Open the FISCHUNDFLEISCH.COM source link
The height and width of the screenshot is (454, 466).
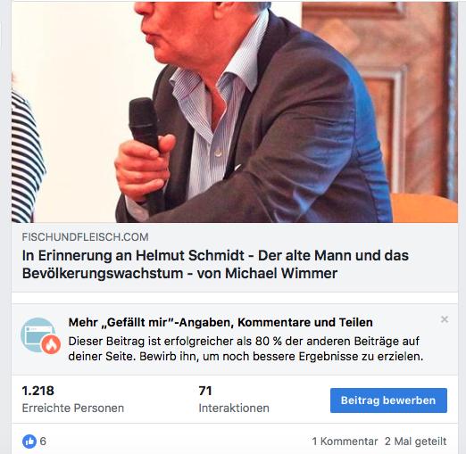point(85,237)
